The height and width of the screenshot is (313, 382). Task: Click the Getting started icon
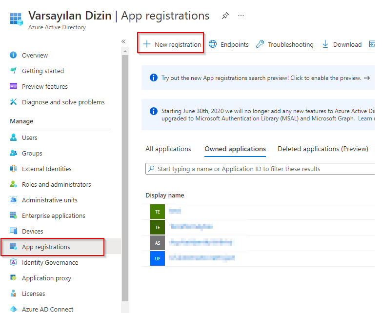coord(13,71)
